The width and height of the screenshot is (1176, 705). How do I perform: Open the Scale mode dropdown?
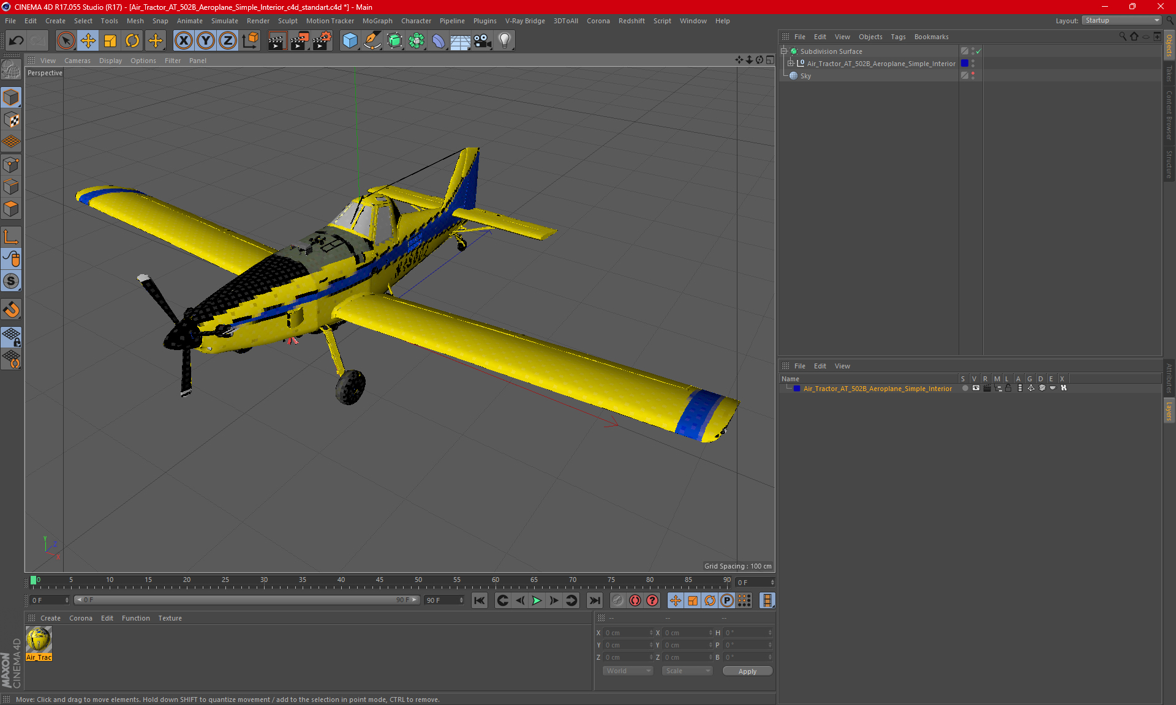pos(688,671)
